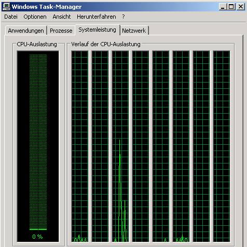The width and height of the screenshot is (247, 247).
Task: Open the ? help menu
Action: coord(123,17)
